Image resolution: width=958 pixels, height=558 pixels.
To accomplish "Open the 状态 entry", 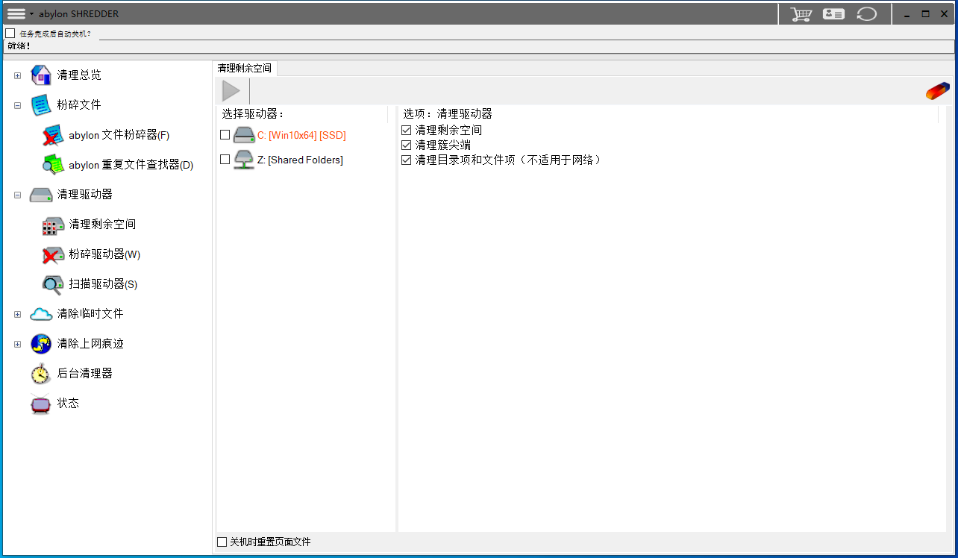I will (x=68, y=404).
